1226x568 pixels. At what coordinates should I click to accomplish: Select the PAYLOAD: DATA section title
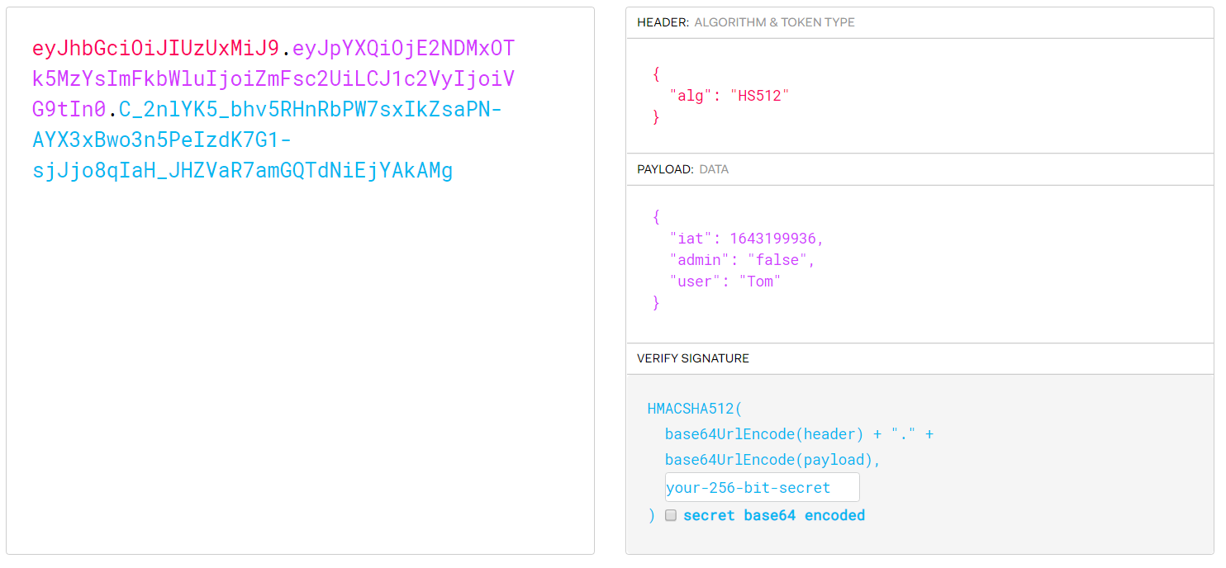pos(682,169)
